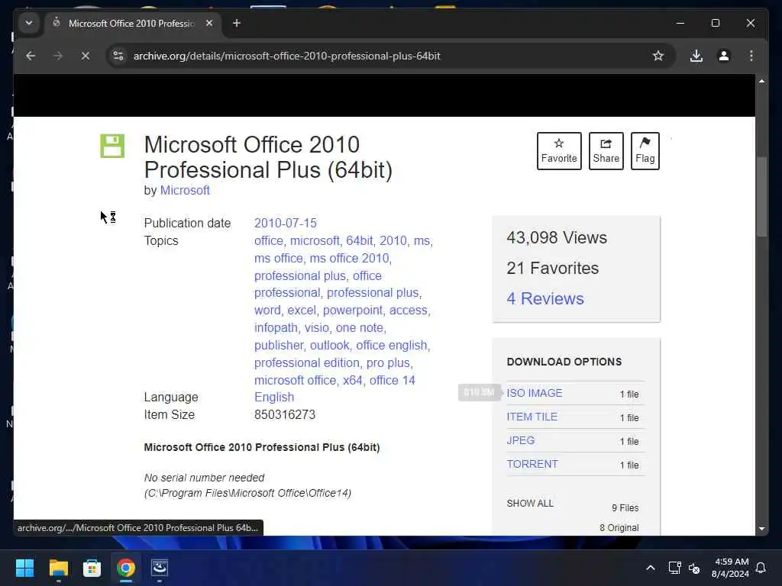Click SHOW ALL download files
Screen dimensions: 782x586
[x=530, y=504]
